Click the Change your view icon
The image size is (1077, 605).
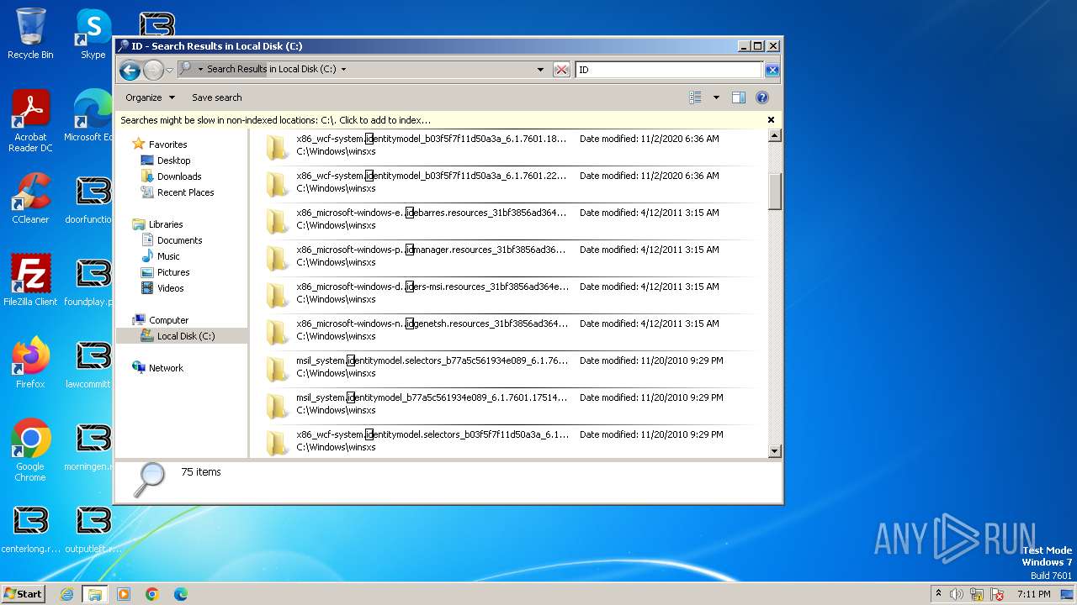695,97
